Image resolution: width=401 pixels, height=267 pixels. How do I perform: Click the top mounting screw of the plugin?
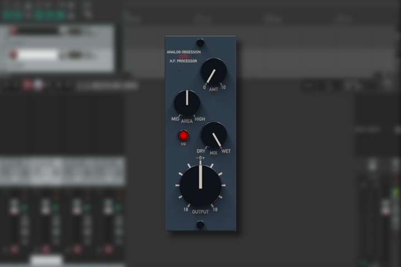tap(200, 42)
